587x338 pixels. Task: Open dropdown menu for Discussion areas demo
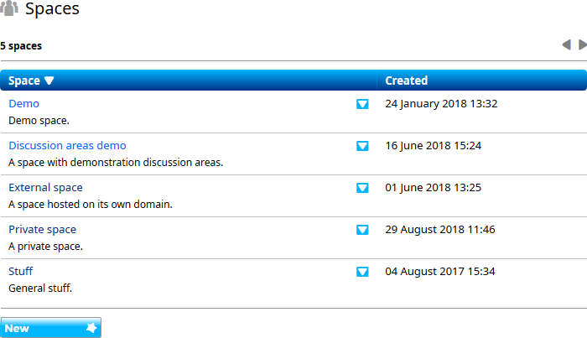[x=362, y=146]
